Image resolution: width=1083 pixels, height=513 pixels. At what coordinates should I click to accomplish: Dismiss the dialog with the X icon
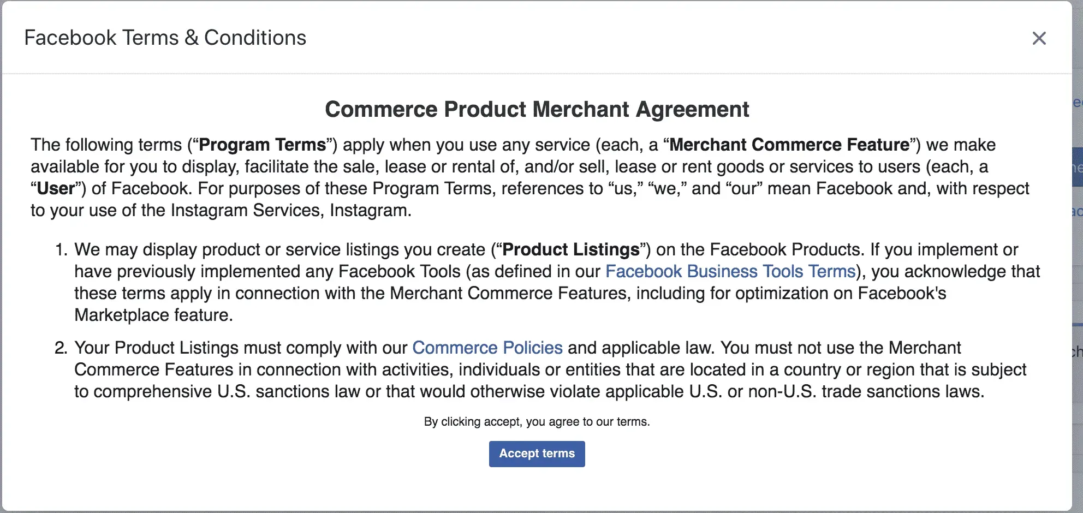click(x=1039, y=38)
